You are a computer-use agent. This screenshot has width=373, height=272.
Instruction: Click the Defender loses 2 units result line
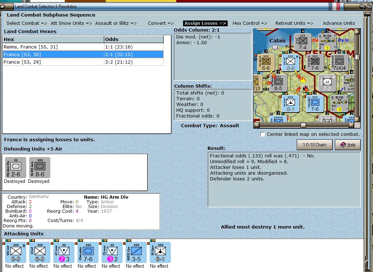pyautogui.click(x=237, y=179)
